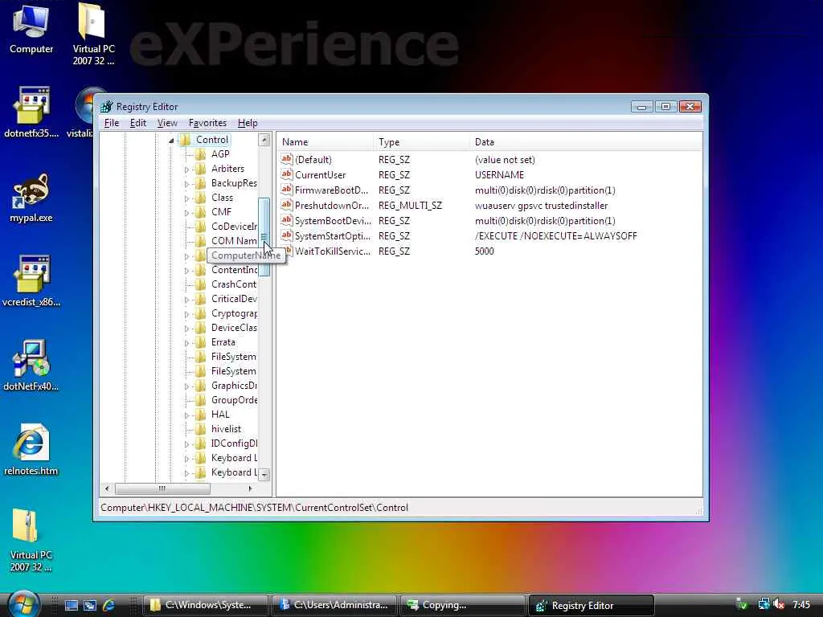Select the vcredist_x86 installer icon

click(31, 282)
